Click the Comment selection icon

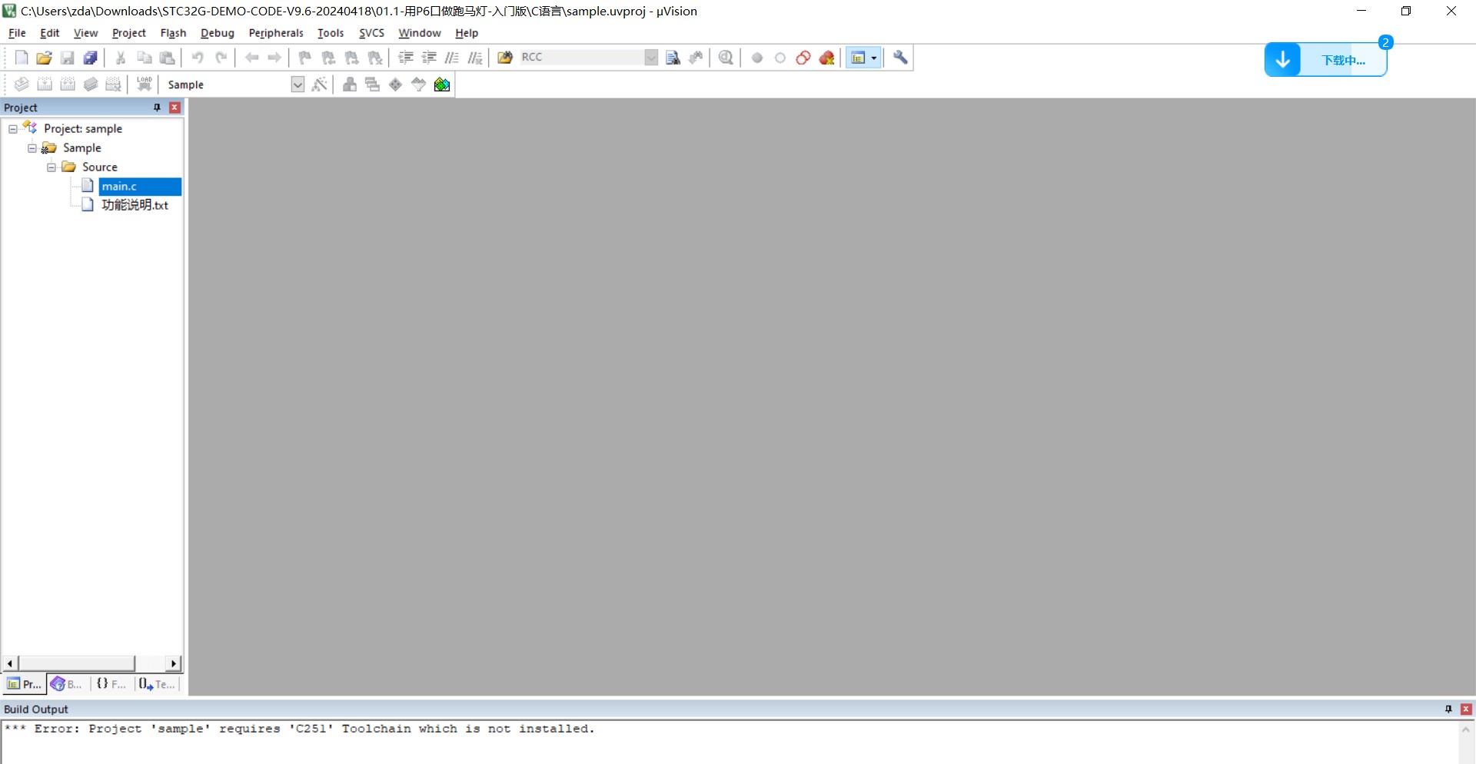click(452, 58)
